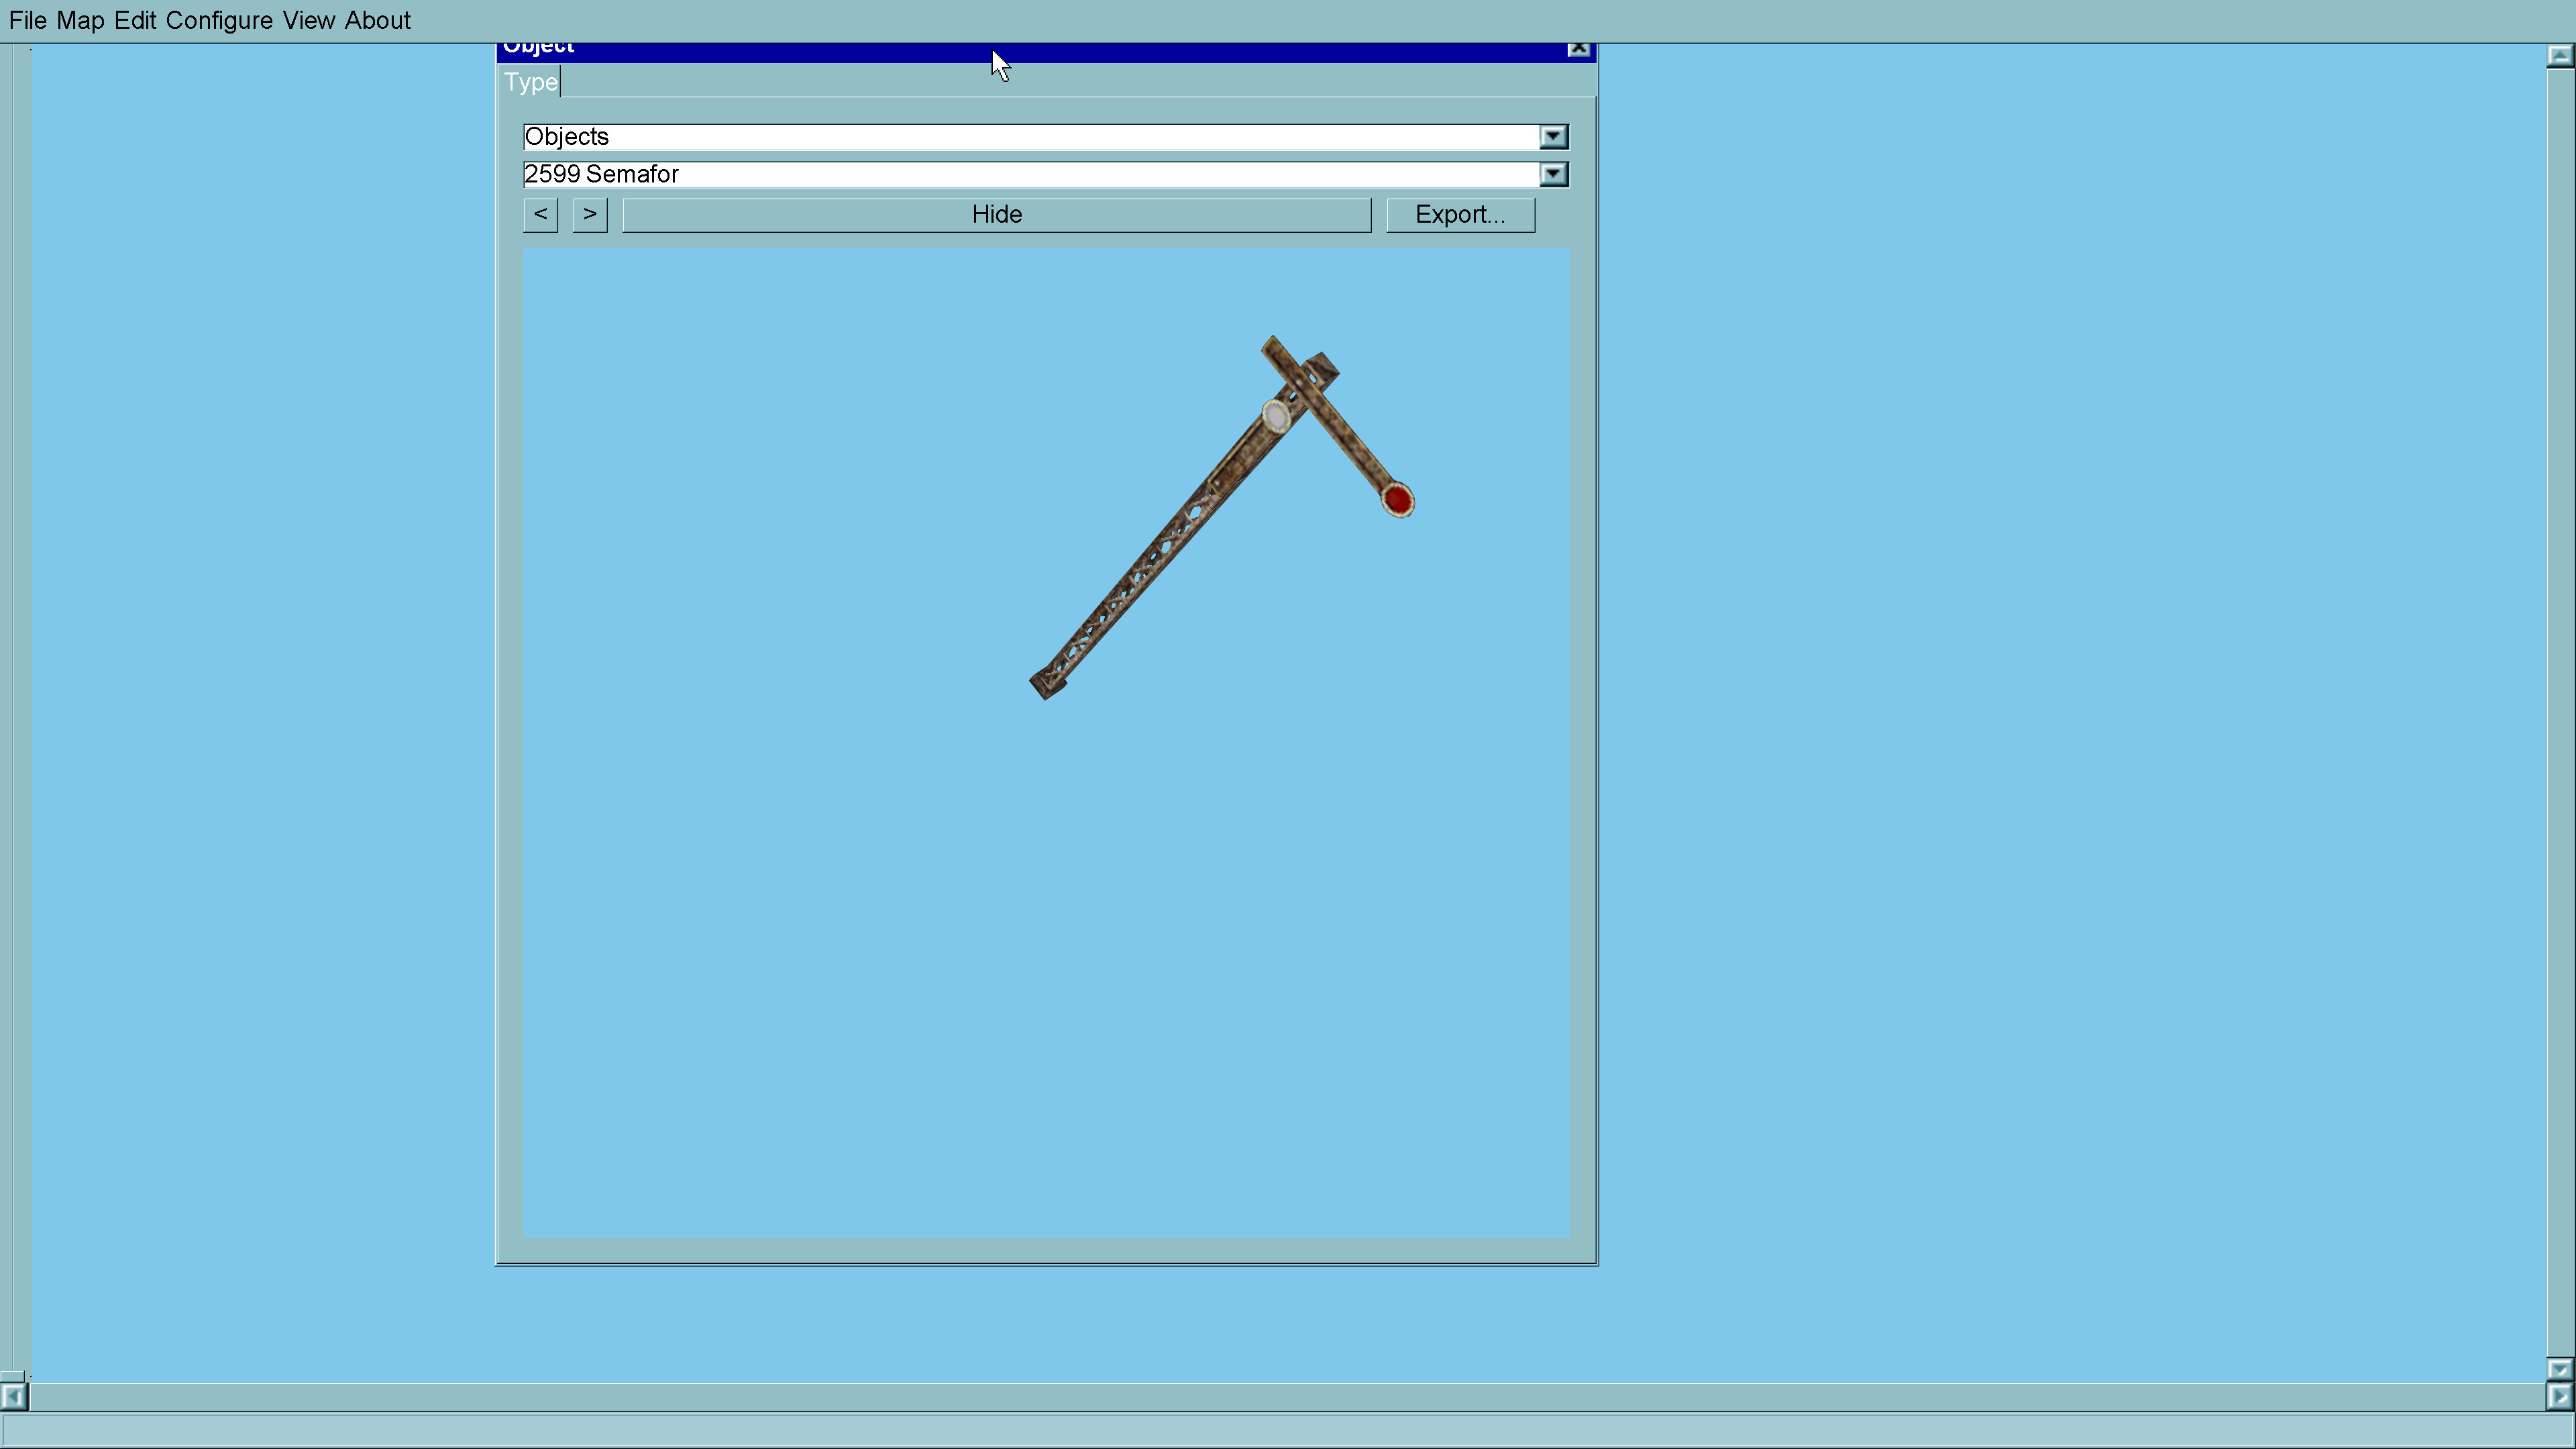Go to the next object with >
Screen dimensions: 2576x1449
coord(590,214)
